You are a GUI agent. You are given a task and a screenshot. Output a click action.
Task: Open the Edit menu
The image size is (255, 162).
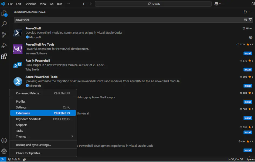click(x=19, y=4)
